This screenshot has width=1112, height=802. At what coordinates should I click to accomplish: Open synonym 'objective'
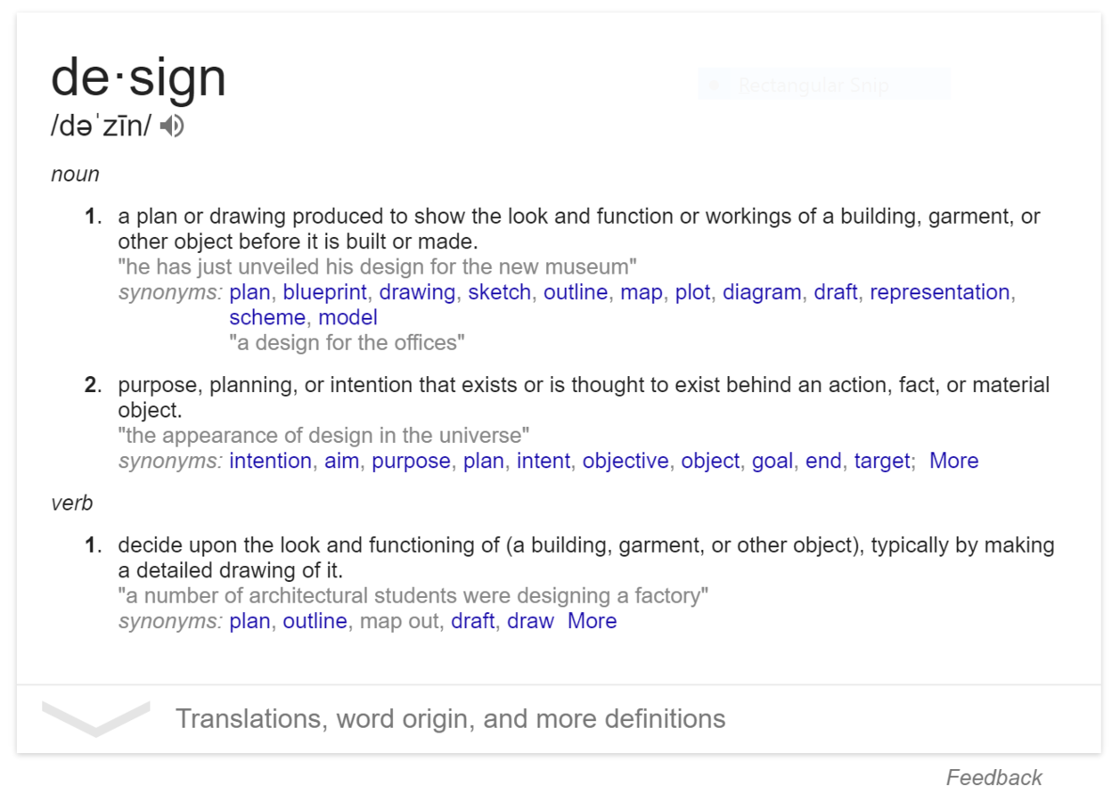[x=625, y=461]
